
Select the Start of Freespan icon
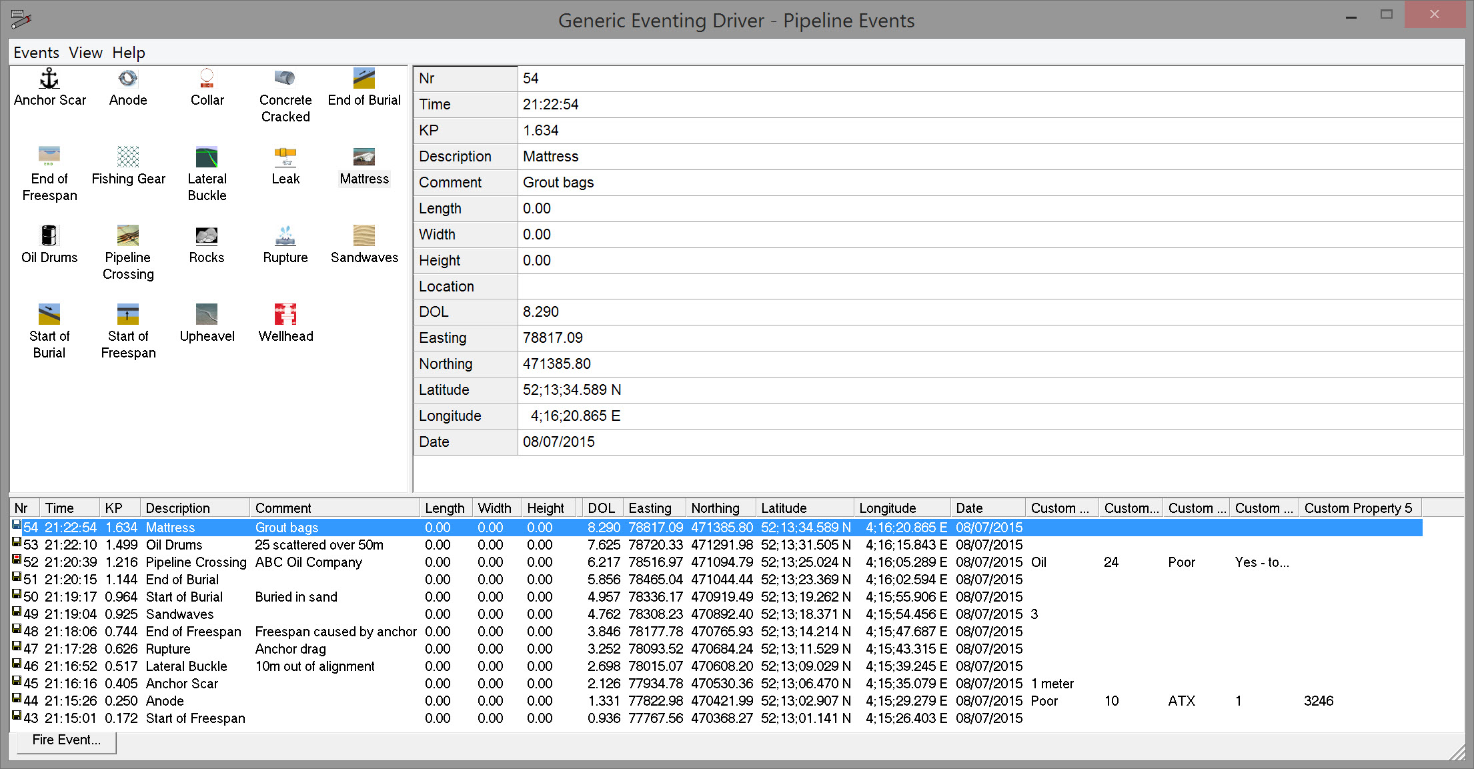[x=128, y=315]
